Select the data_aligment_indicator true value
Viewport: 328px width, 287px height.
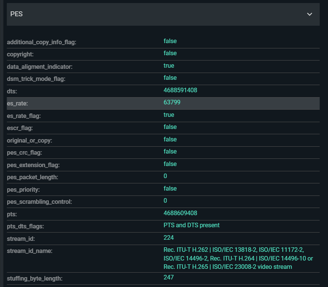[x=169, y=65]
